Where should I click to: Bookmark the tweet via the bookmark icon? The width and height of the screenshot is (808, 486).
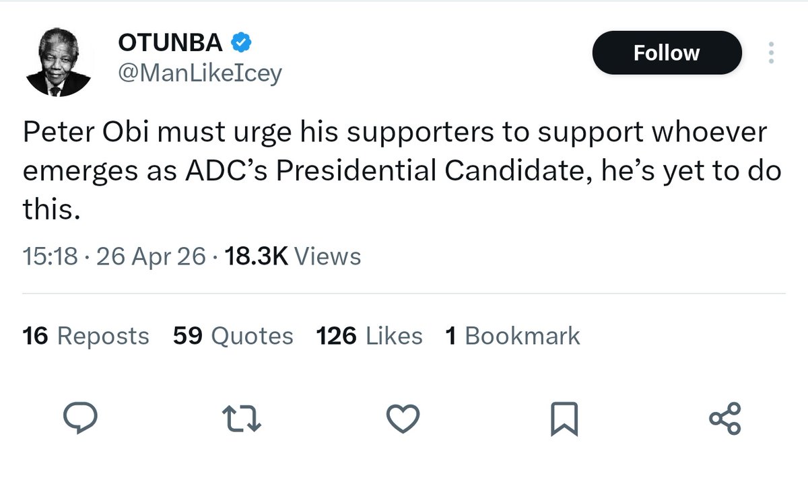(x=564, y=419)
